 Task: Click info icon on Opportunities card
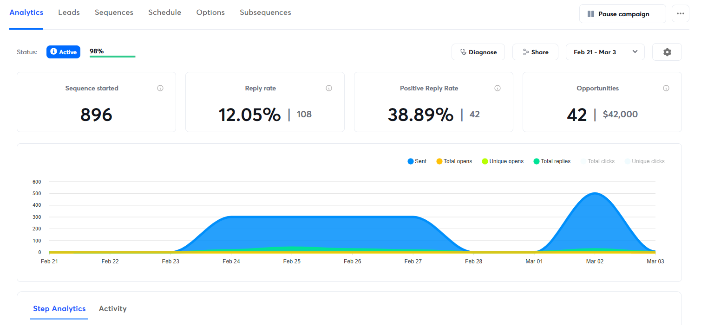click(666, 88)
